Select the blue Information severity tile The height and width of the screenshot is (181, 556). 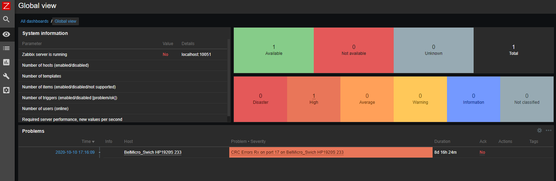pyautogui.click(x=474, y=99)
